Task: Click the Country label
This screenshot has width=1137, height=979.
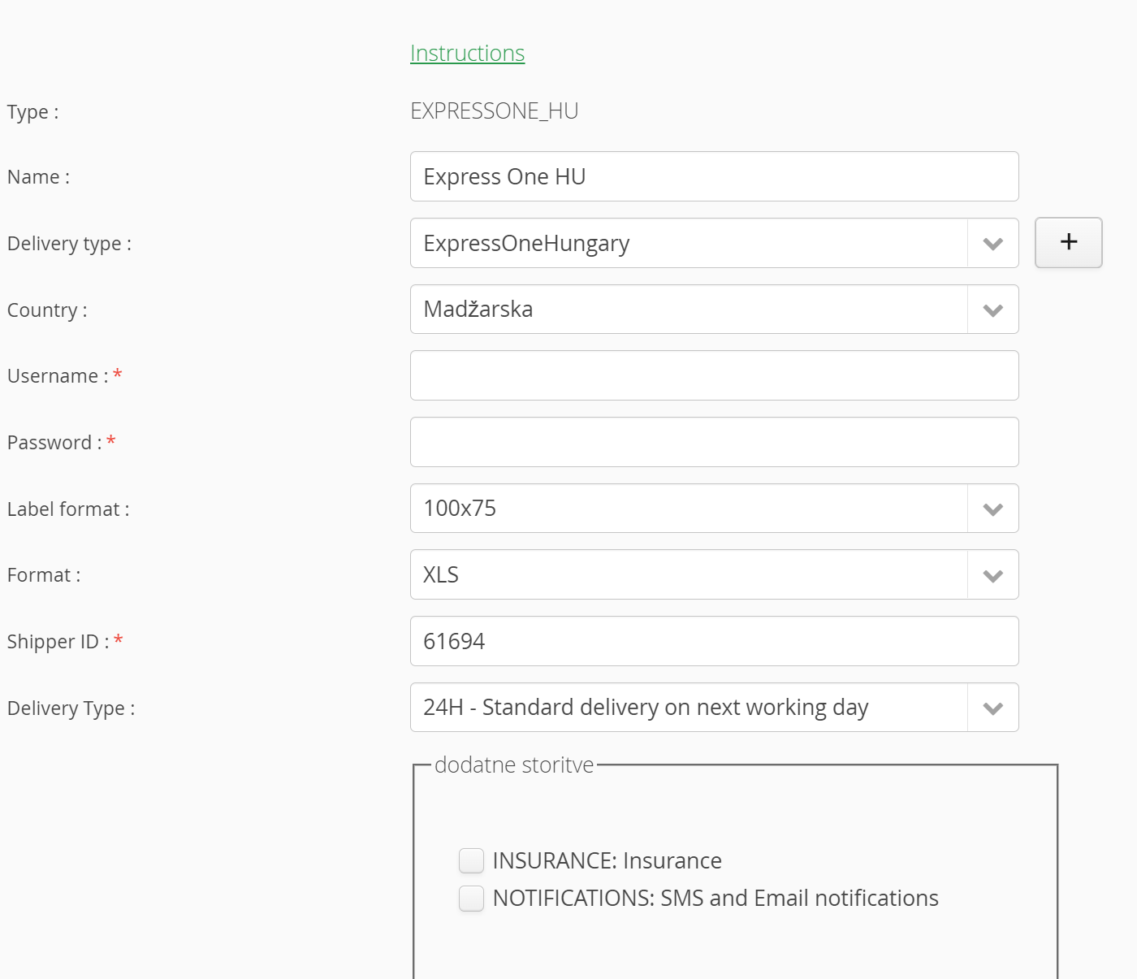Action: pyautogui.click(x=47, y=310)
